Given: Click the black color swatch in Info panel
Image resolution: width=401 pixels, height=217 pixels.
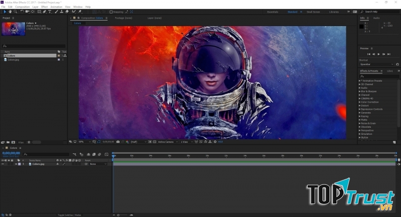Looking at the screenshot, I should (361, 27).
